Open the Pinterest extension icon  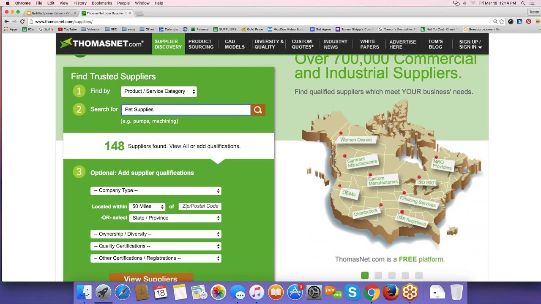[x=528, y=22]
